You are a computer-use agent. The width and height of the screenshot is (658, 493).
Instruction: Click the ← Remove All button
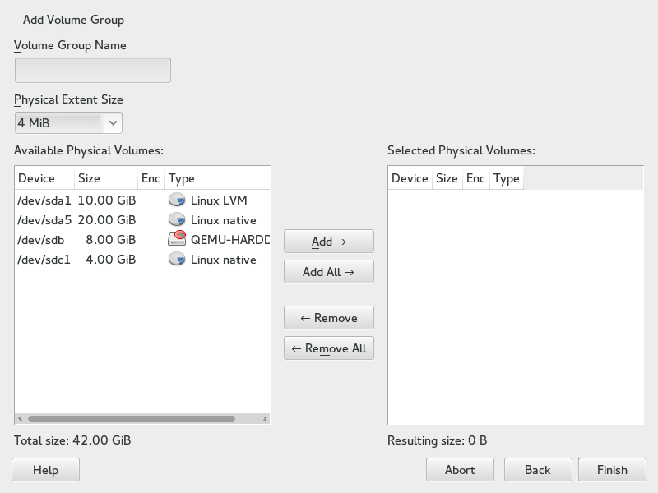pyautogui.click(x=328, y=348)
